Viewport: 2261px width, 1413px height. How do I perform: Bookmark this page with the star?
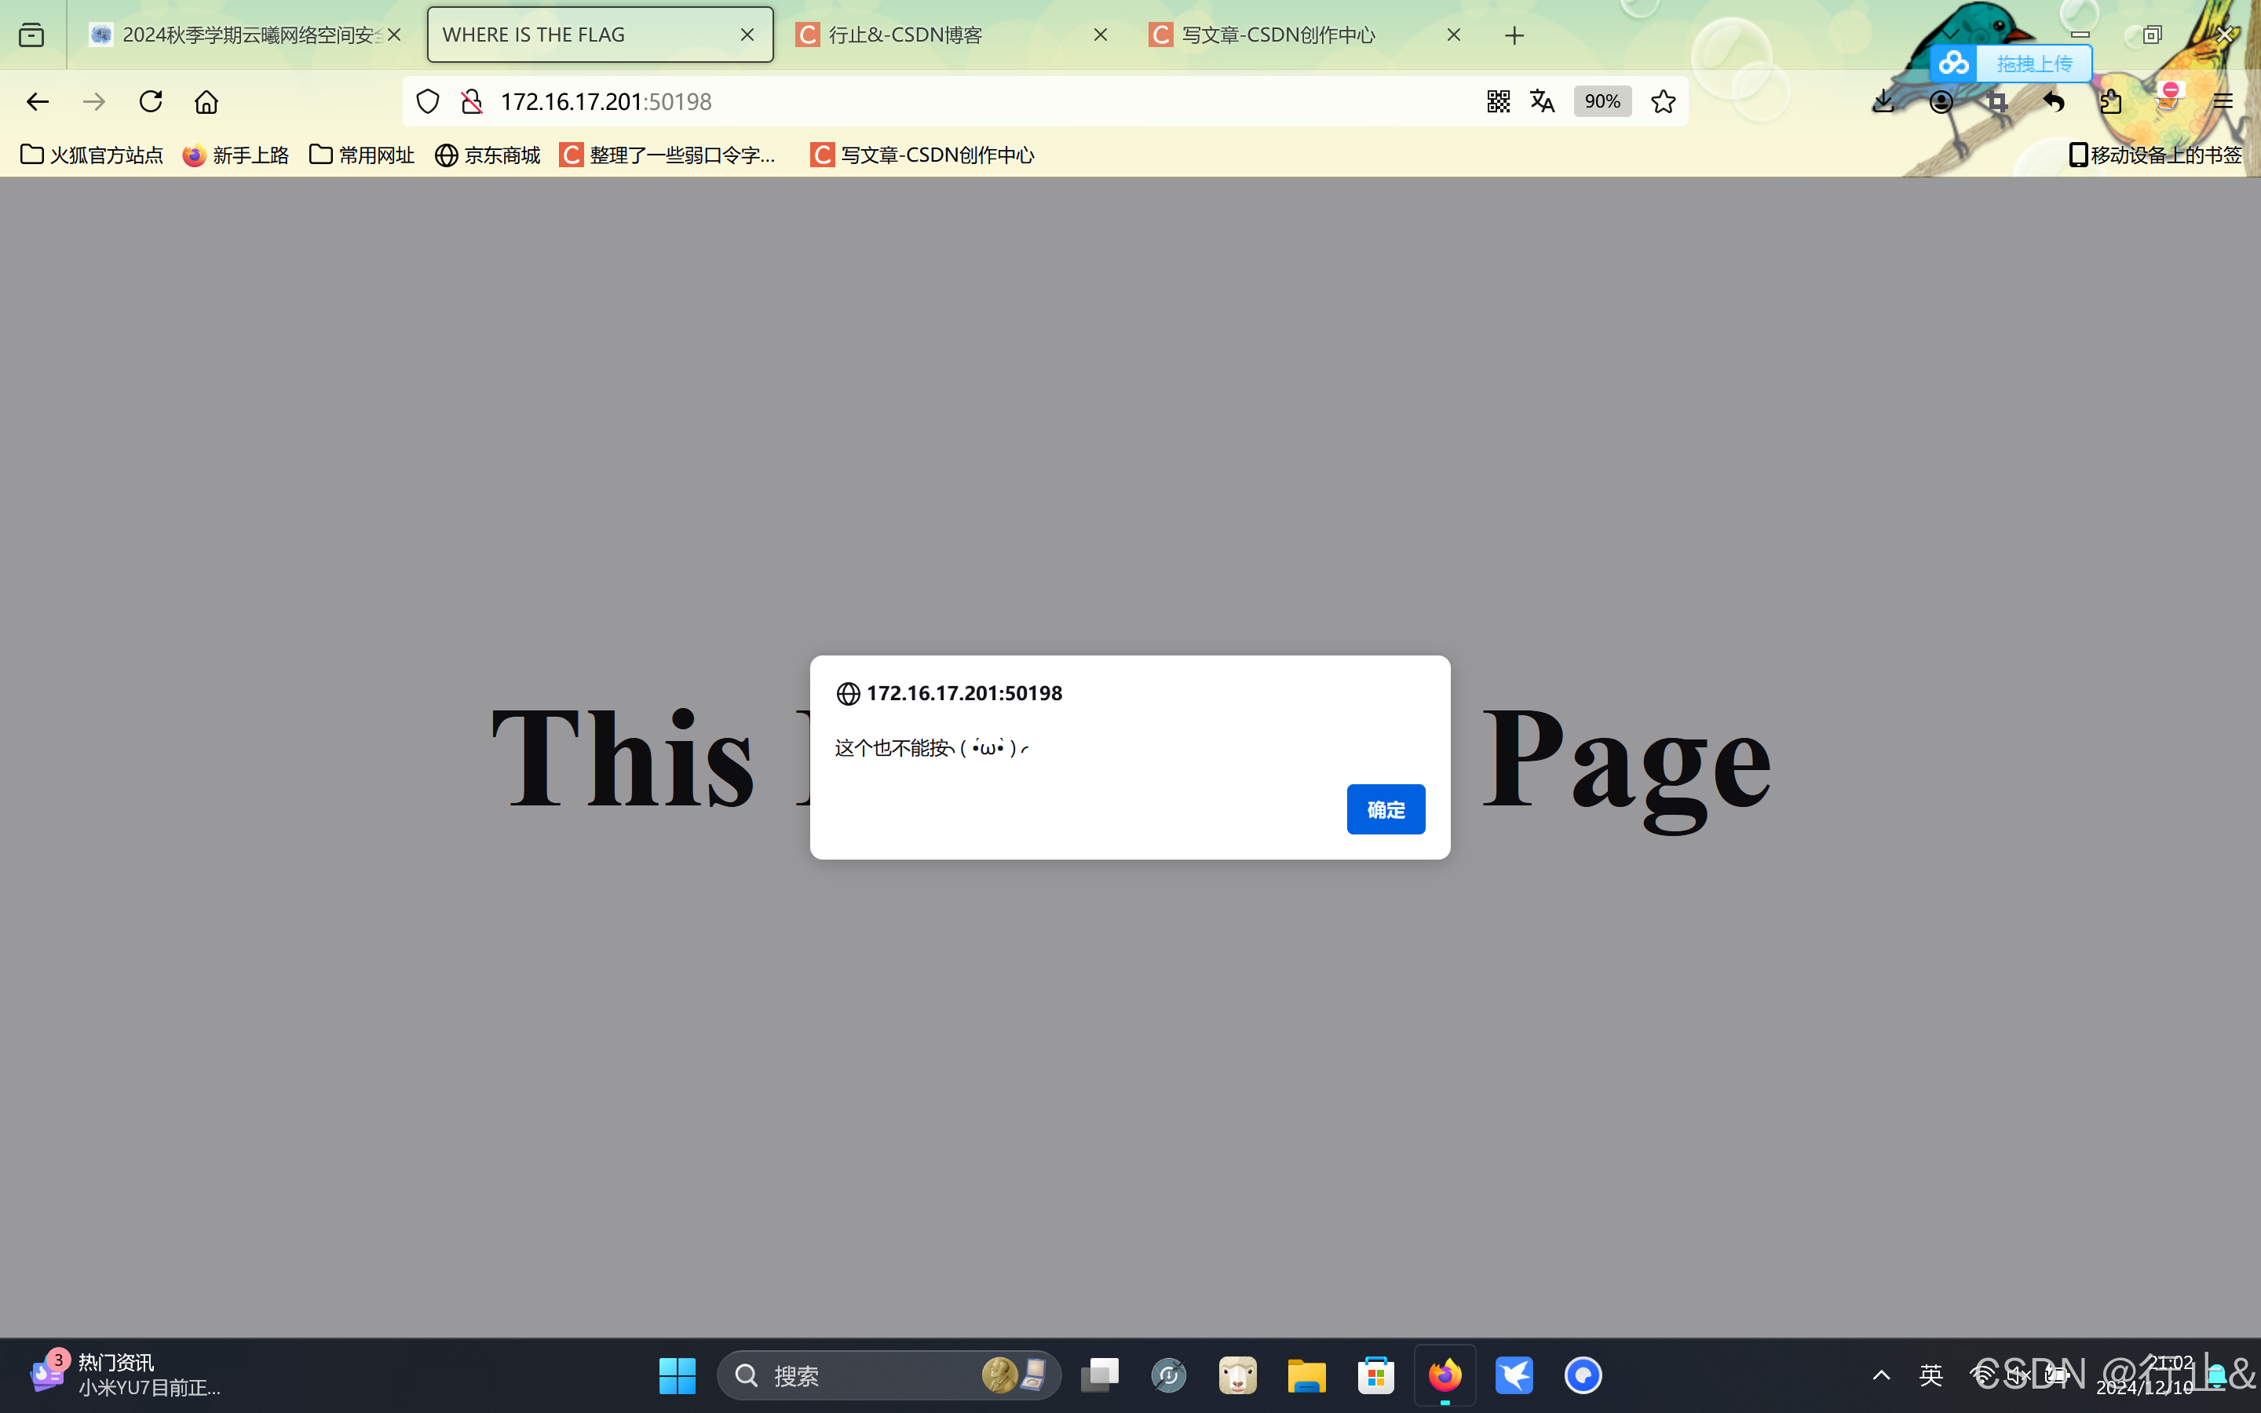[1662, 101]
